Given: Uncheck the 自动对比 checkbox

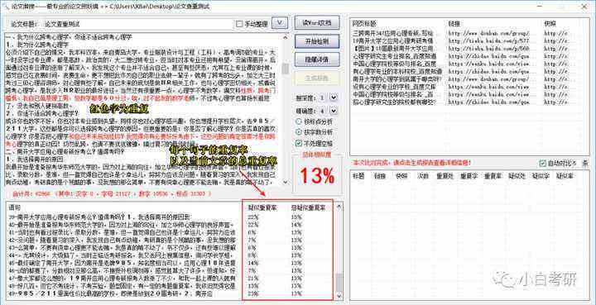Looking at the screenshot, I should click(x=543, y=163).
